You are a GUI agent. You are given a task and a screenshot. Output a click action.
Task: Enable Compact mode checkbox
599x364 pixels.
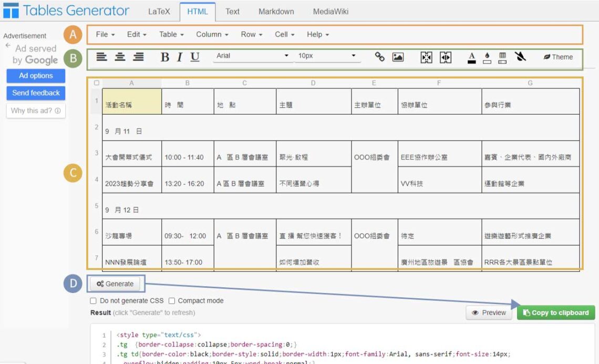point(172,300)
